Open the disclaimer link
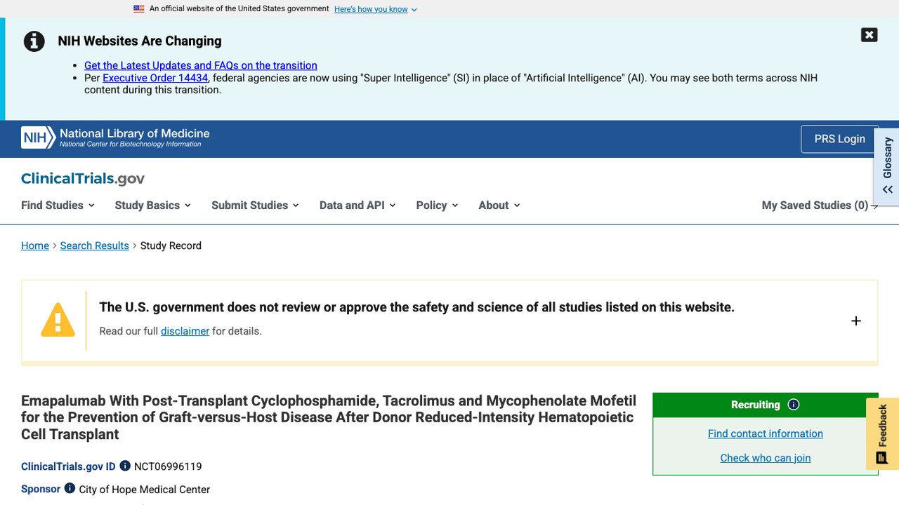The width and height of the screenshot is (899, 505). pyautogui.click(x=185, y=331)
